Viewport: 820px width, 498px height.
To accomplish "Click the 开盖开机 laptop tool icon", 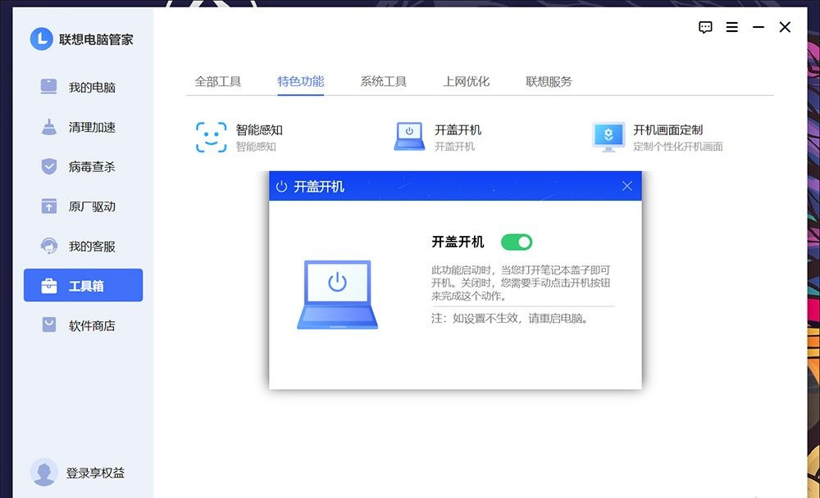I will click(409, 137).
